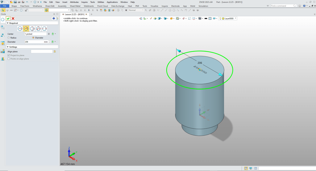
Task: Enable Points on align plane checkbox
Action: (9, 59)
